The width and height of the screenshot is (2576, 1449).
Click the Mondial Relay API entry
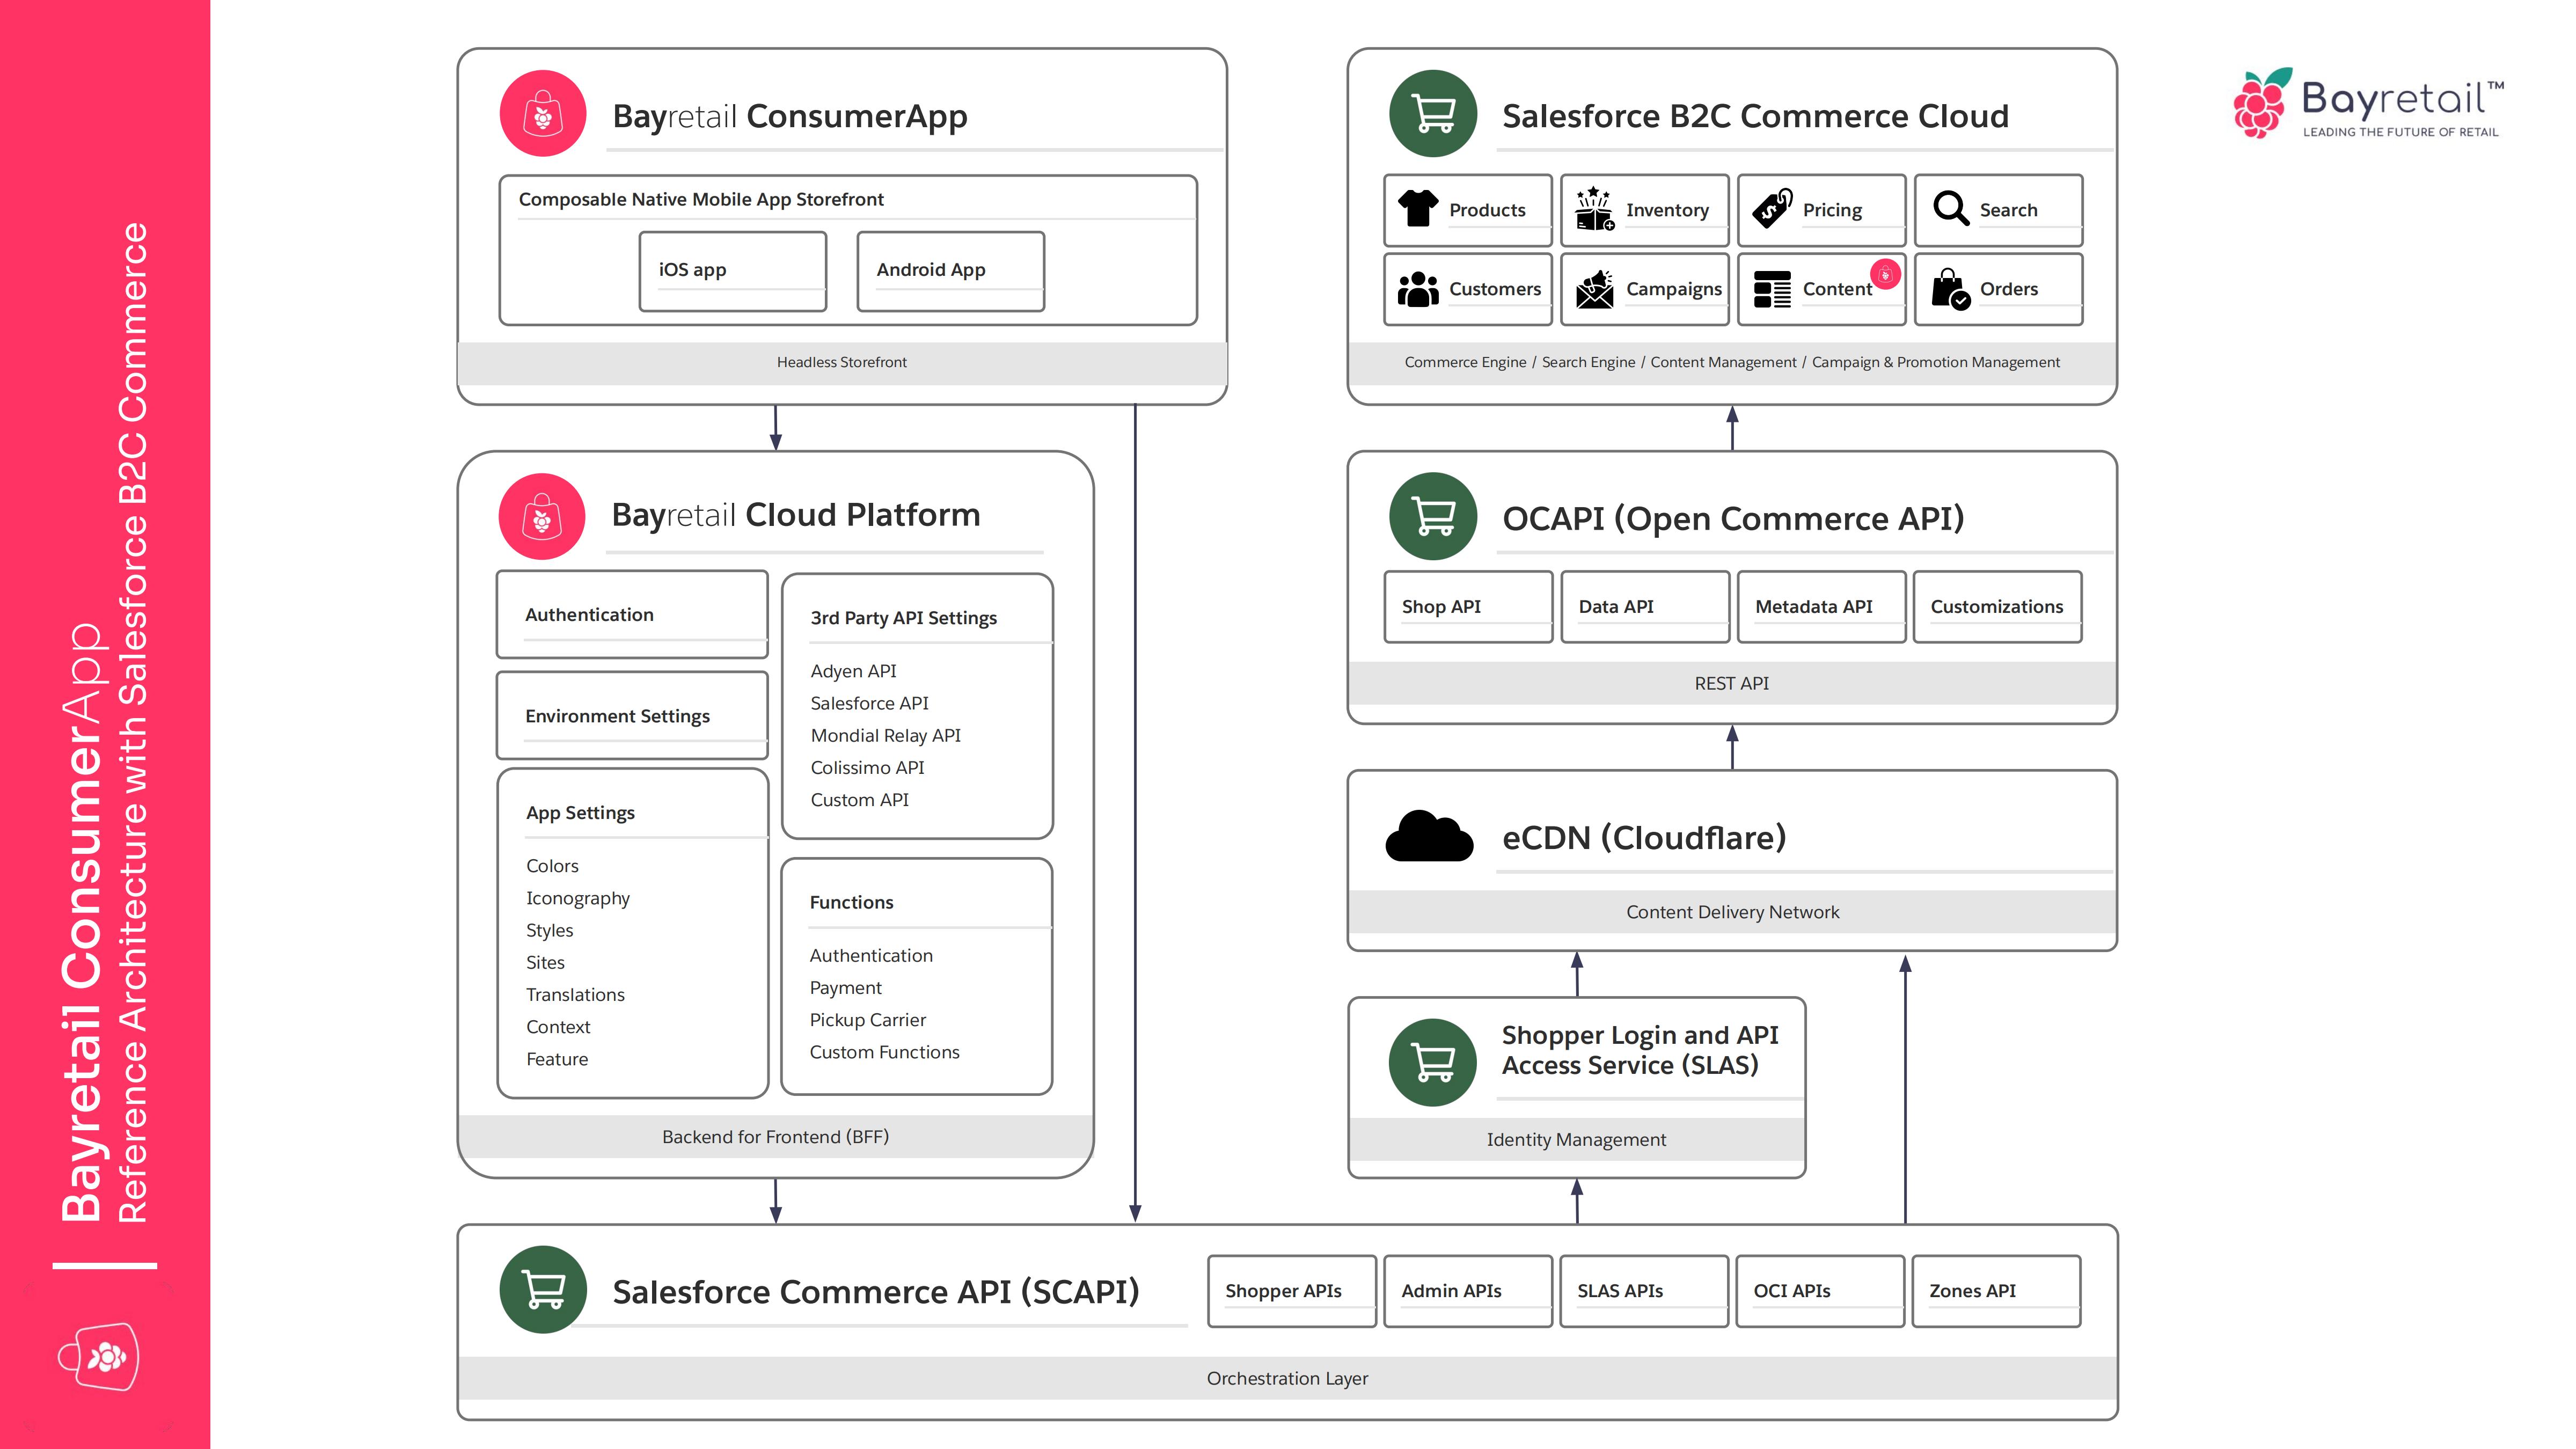pos(885,735)
